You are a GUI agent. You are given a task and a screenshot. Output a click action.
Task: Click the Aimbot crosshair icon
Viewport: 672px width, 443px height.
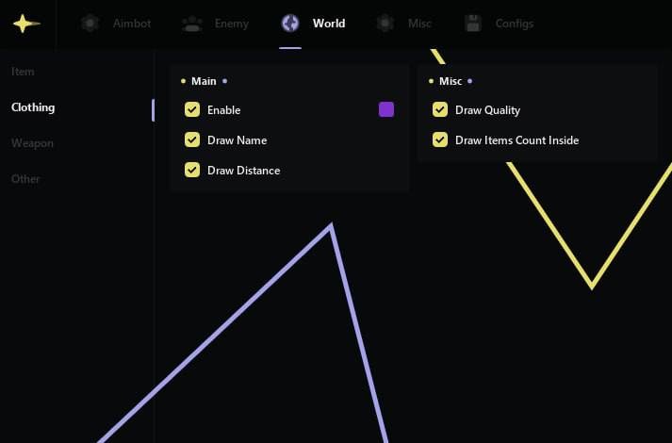(x=90, y=24)
